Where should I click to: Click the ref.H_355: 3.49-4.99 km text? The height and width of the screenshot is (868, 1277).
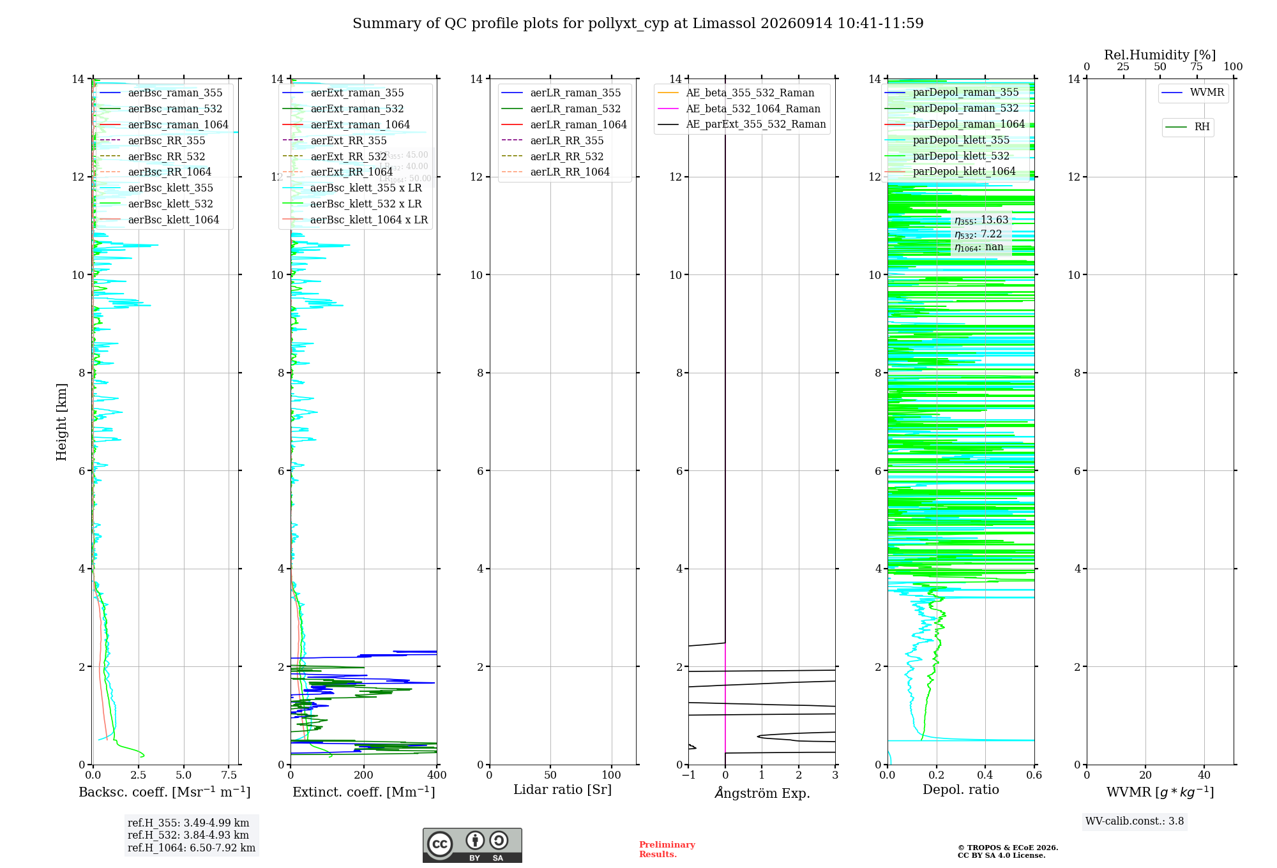pos(188,823)
